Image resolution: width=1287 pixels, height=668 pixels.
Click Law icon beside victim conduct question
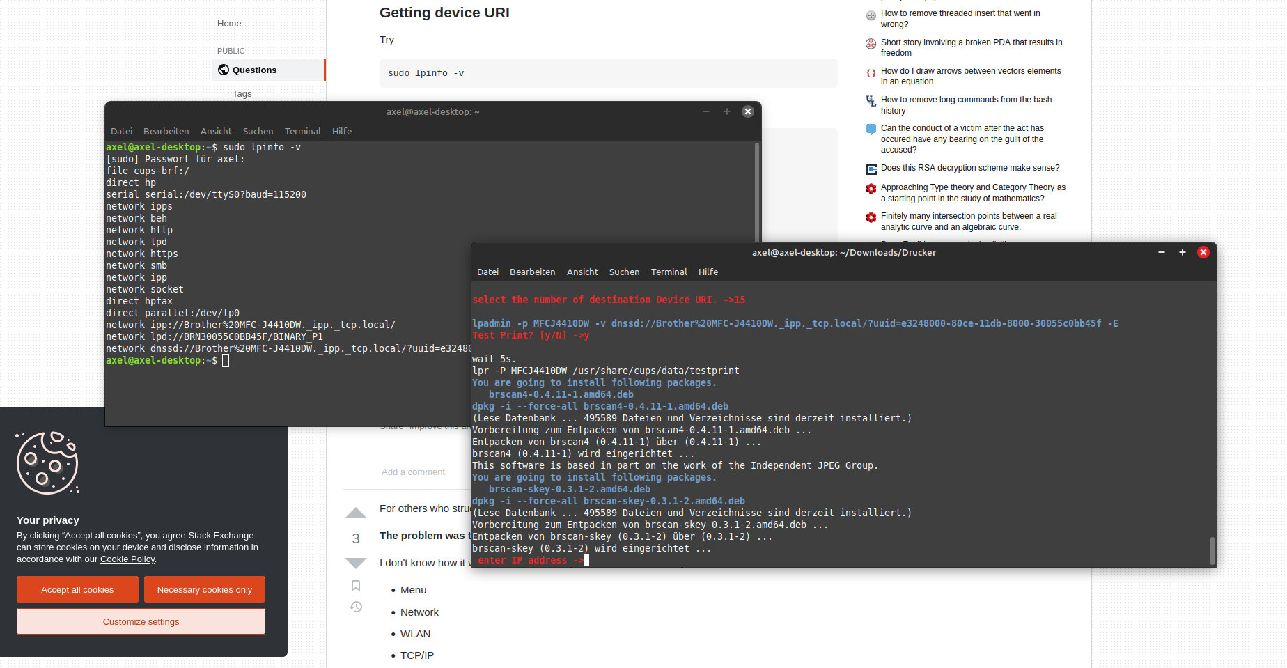(871, 129)
